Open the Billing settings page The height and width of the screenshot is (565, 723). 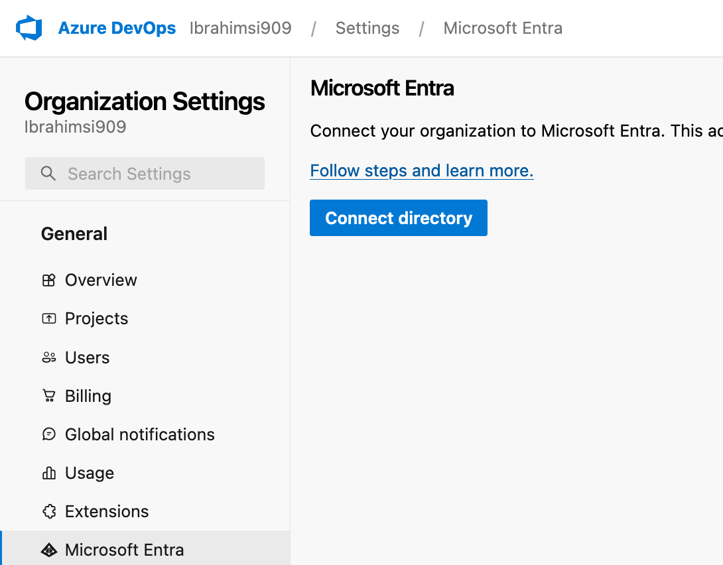click(88, 395)
